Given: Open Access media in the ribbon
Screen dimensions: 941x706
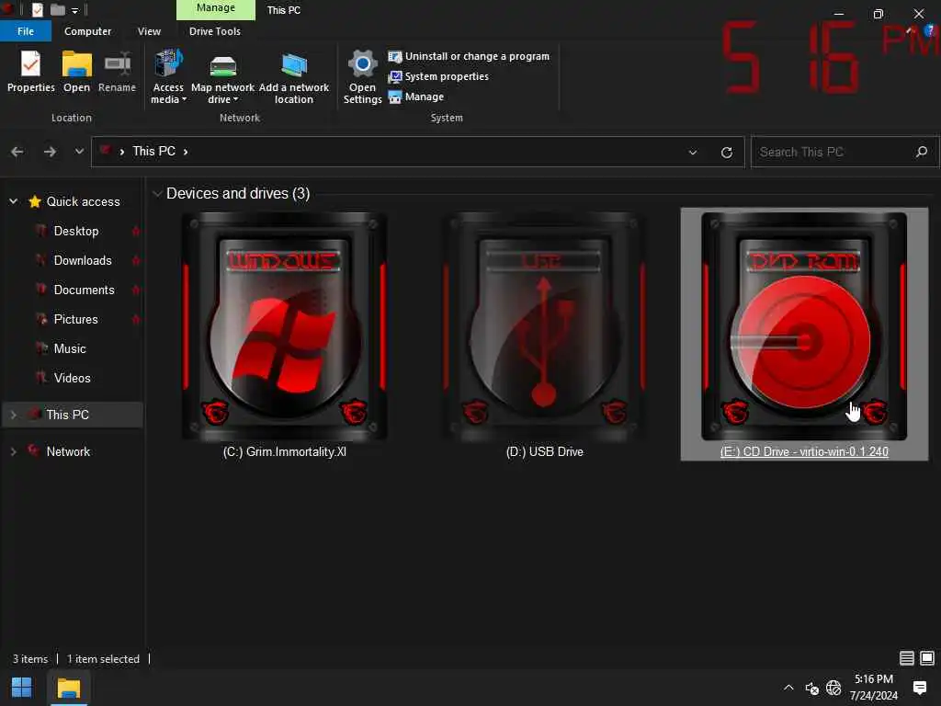Looking at the screenshot, I should pos(168,77).
